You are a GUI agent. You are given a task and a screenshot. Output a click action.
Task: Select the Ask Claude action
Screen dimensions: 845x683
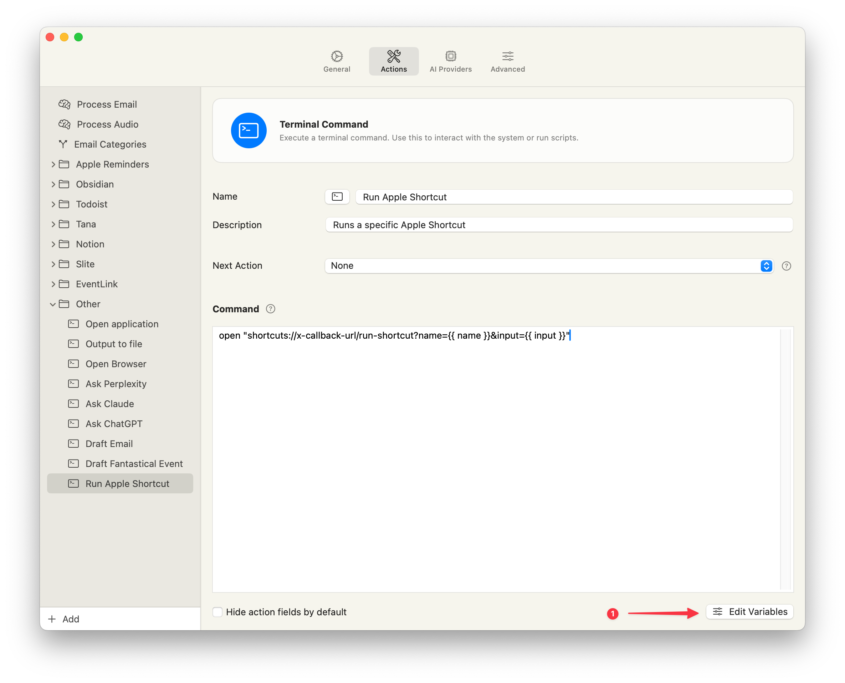(x=120, y=404)
